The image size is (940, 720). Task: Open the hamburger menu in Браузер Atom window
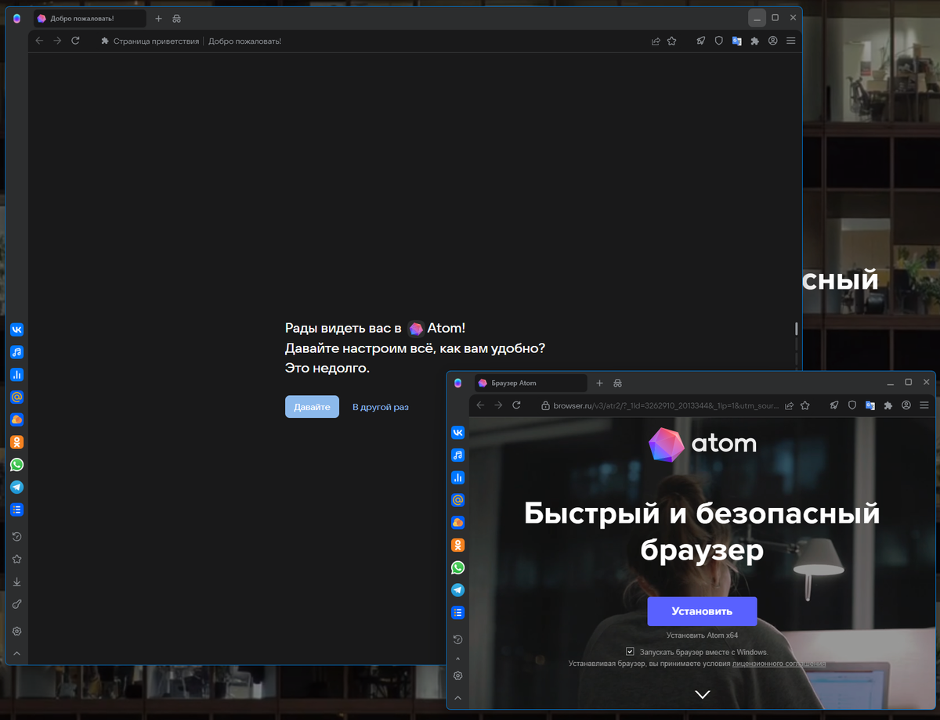pyautogui.click(x=924, y=405)
